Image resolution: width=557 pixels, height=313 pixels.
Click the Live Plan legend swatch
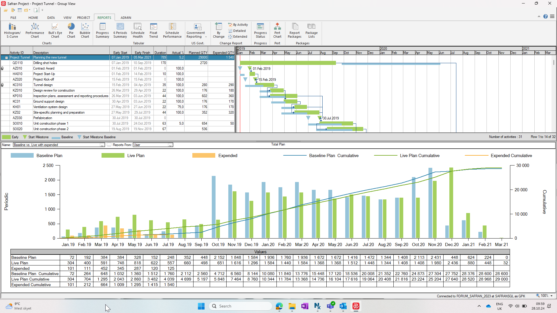tap(113, 156)
